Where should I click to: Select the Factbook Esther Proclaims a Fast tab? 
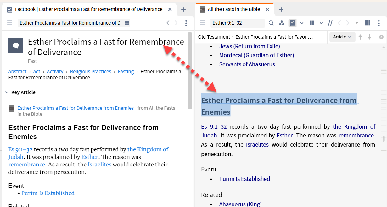pyautogui.click(x=89, y=9)
